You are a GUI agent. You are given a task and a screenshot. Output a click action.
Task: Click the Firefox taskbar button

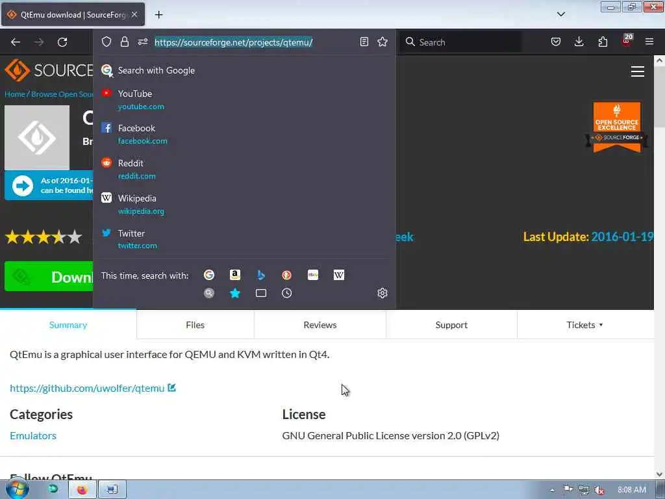(x=82, y=490)
